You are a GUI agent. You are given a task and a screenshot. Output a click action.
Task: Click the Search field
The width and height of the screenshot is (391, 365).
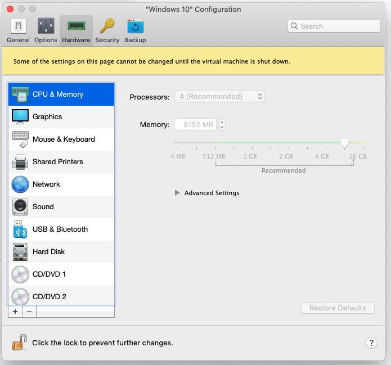[x=334, y=26]
